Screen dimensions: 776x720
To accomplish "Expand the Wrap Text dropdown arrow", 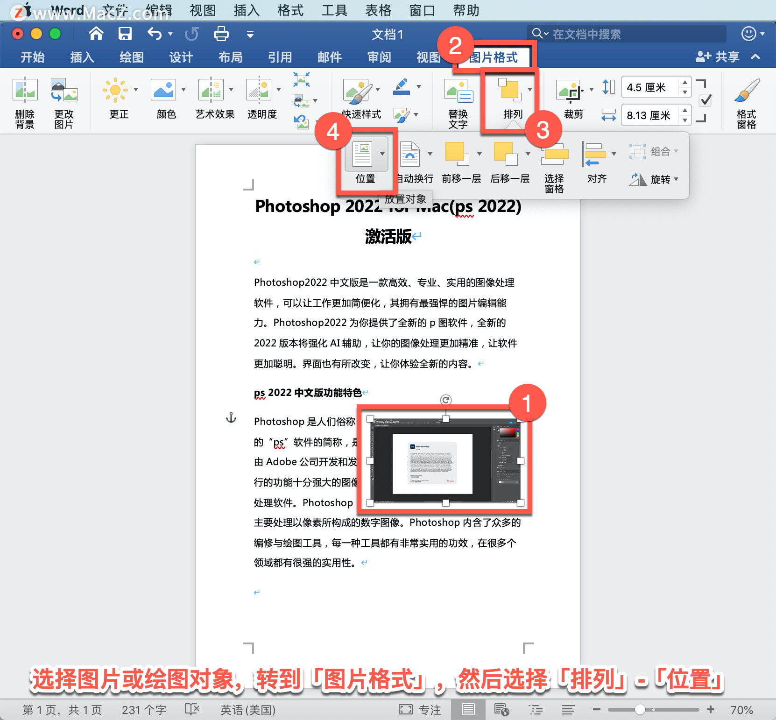I will coord(430,154).
